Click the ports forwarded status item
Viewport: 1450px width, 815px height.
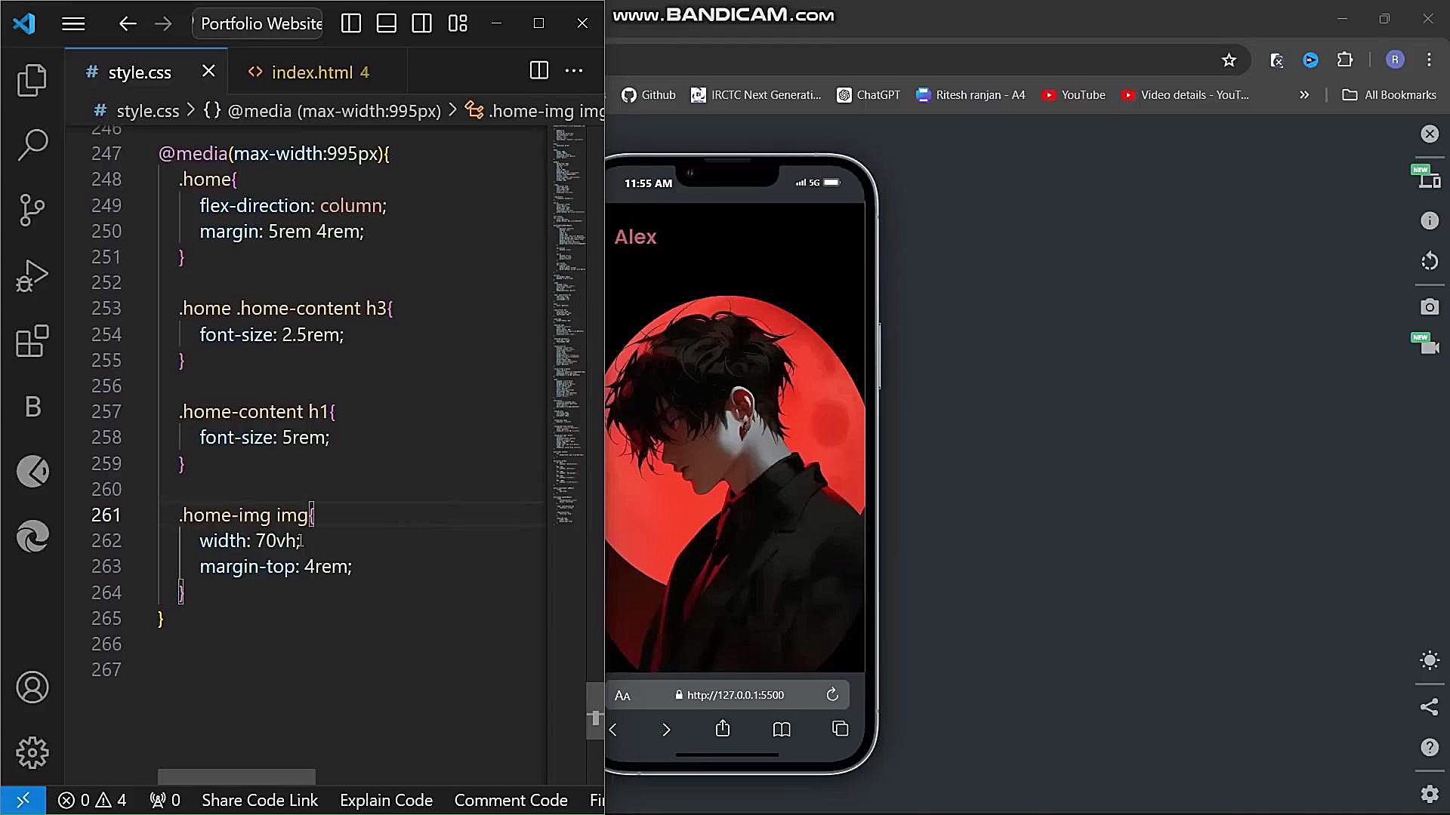pyautogui.click(x=165, y=800)
